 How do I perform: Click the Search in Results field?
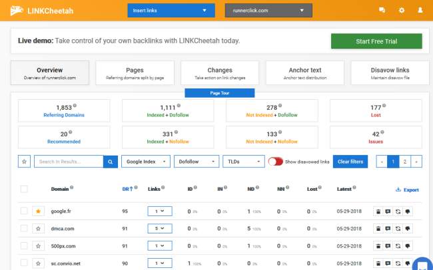click(x=69, y=161)
